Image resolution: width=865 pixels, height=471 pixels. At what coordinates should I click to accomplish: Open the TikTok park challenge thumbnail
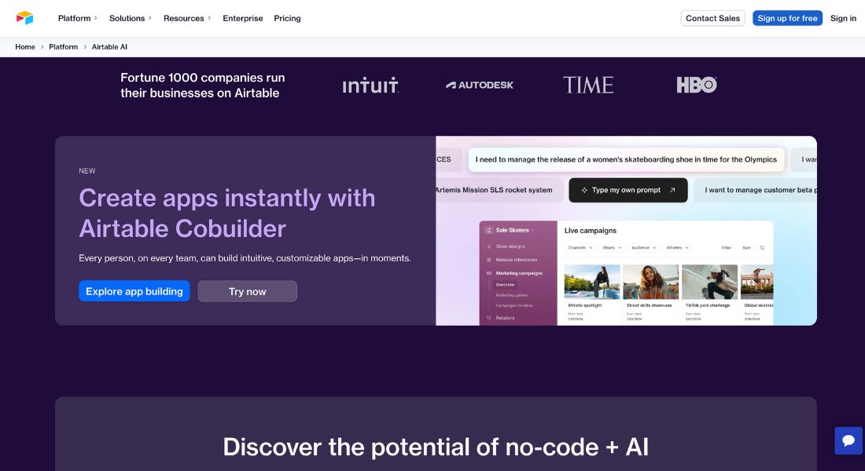[709, 282]
